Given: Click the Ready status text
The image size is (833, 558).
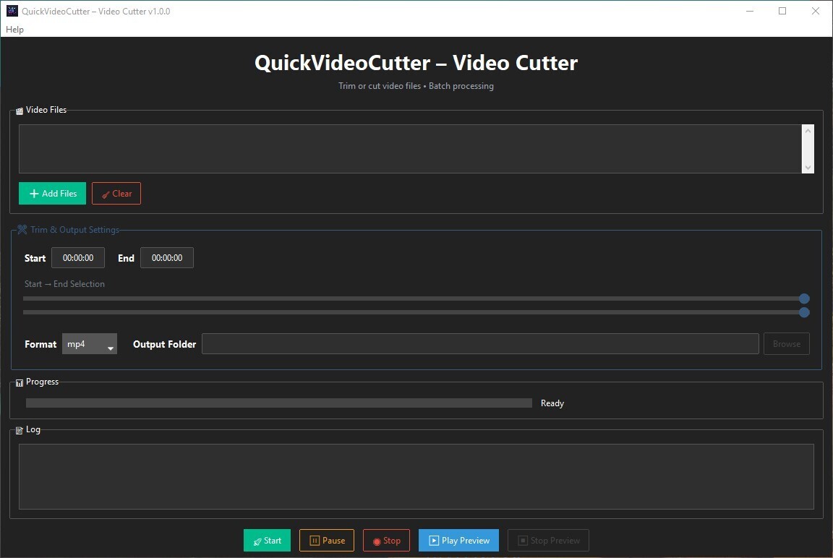Looking at the screenshot, I should coord(552,403).
